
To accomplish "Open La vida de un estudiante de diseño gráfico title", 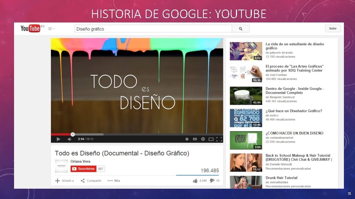I will [x=295, y=46].
